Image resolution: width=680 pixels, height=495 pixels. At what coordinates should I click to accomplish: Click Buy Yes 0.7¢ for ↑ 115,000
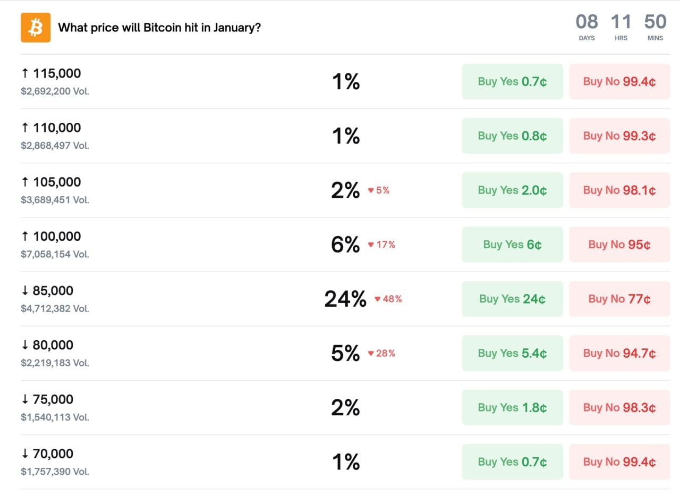512,81
